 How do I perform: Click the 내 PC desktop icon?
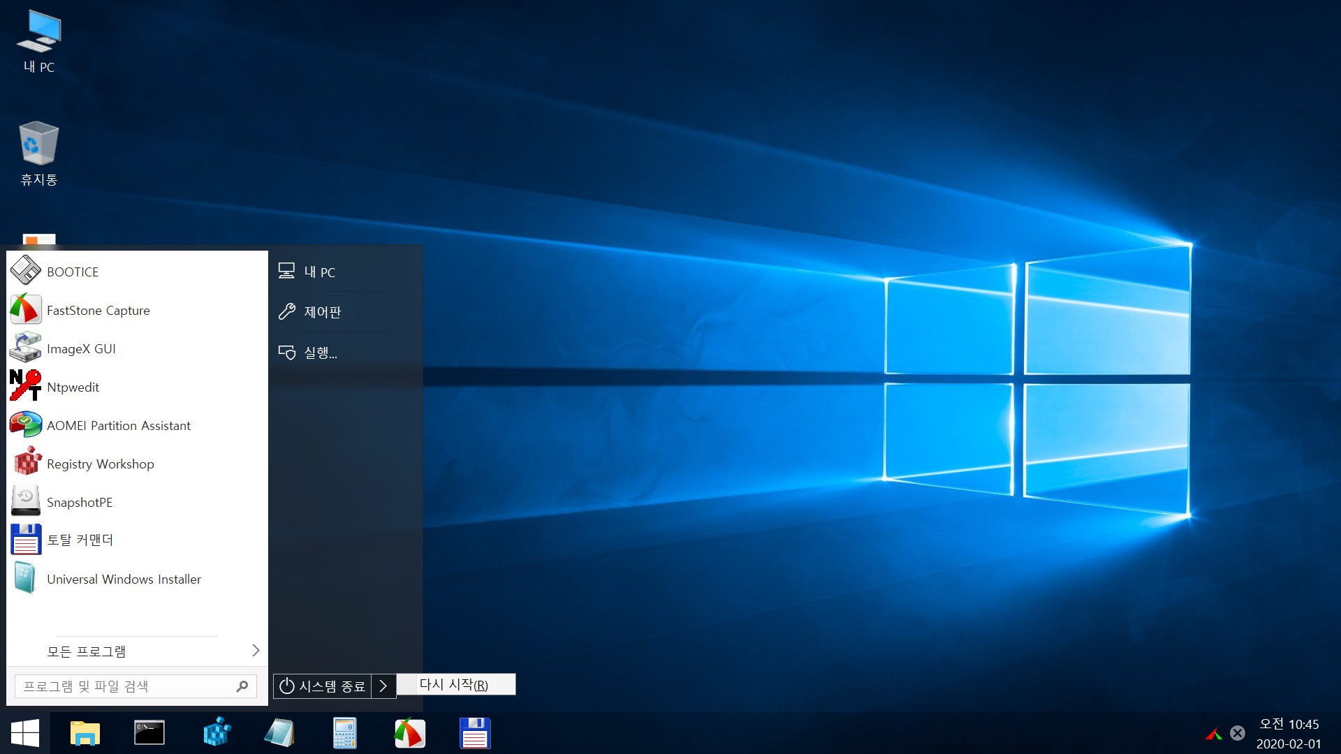pyautogui.click(x=39, y=40)
